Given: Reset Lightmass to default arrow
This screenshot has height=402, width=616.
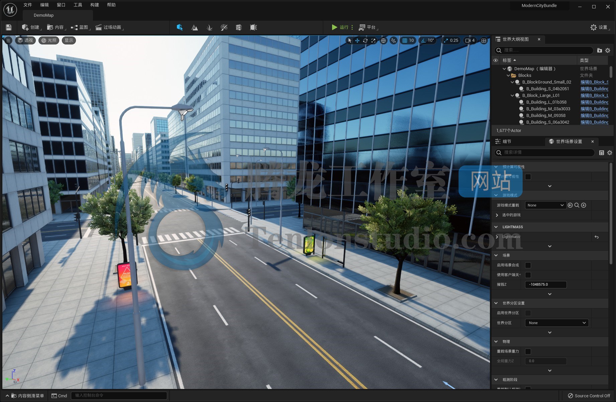Looking at the screenshot, I should tap(597, 237).
